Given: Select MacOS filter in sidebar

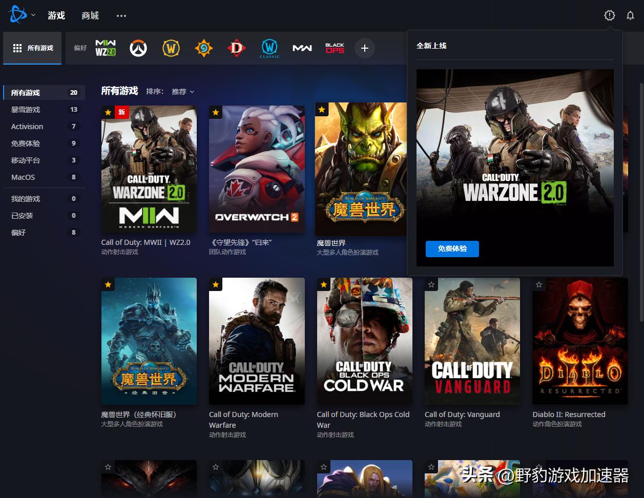Looking at the screenshot, I should coord(44,177).
